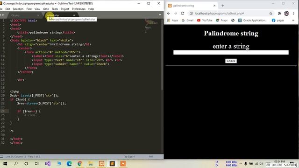Screen dimensions: 299x168
Task: Open the Windows Start menu
Action: coord(5,164)
